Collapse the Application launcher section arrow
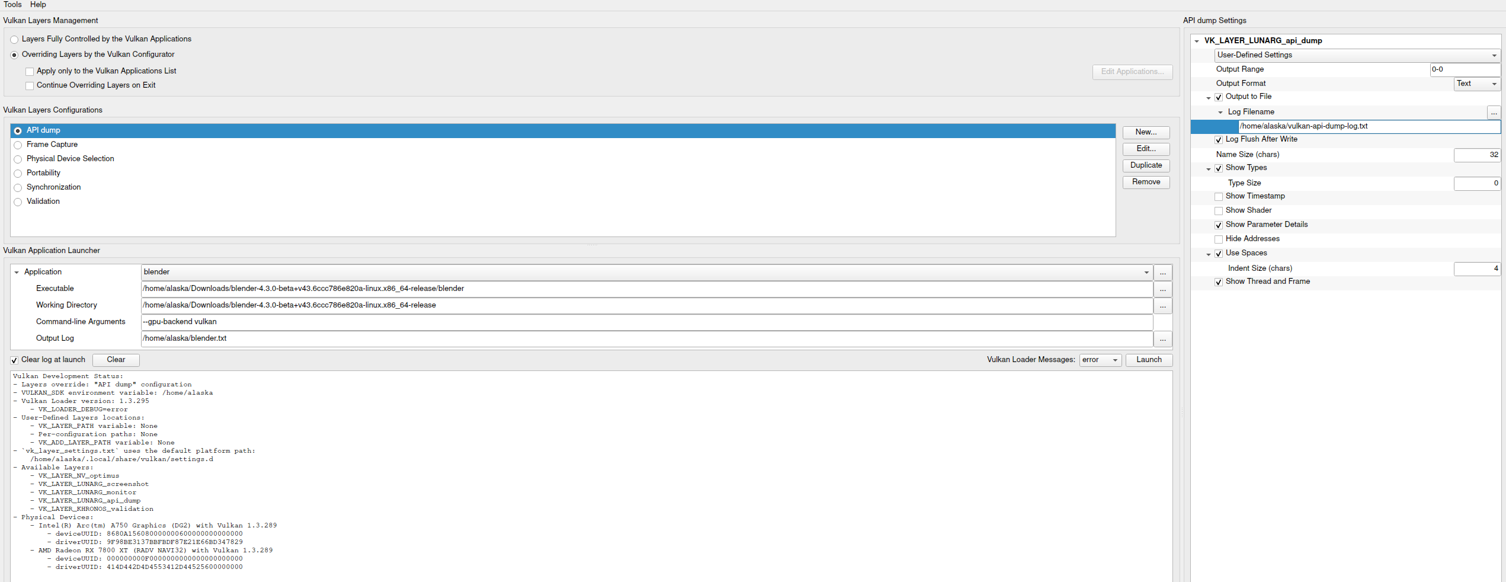The image size is (1506, 582). (x=17, y=272)
